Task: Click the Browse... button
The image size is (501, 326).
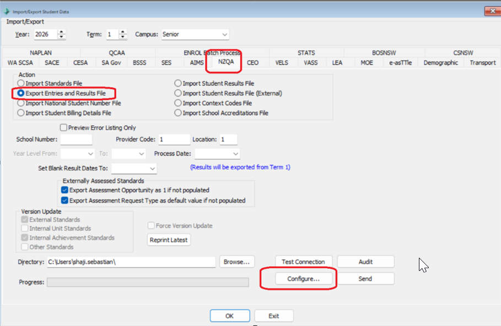Action: 237,262
